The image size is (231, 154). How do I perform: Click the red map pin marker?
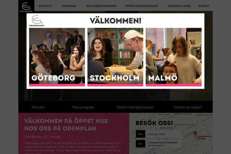click(x=195, y=134)
